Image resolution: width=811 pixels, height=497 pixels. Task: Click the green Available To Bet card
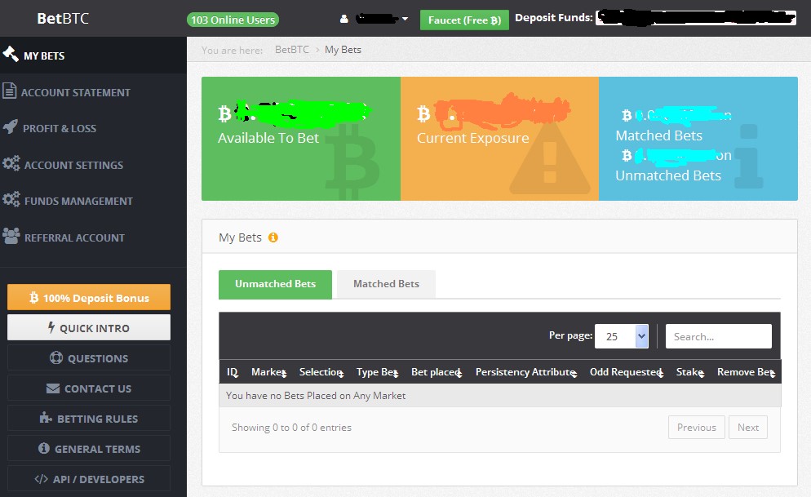tap(301, 139)
